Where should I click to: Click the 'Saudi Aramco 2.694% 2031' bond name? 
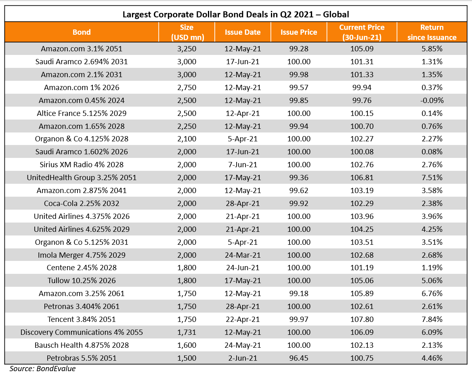(82, 62)
